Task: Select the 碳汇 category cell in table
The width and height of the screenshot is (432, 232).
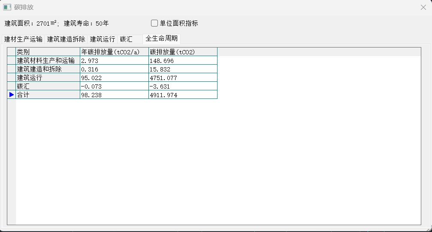Action: point(48,86)
